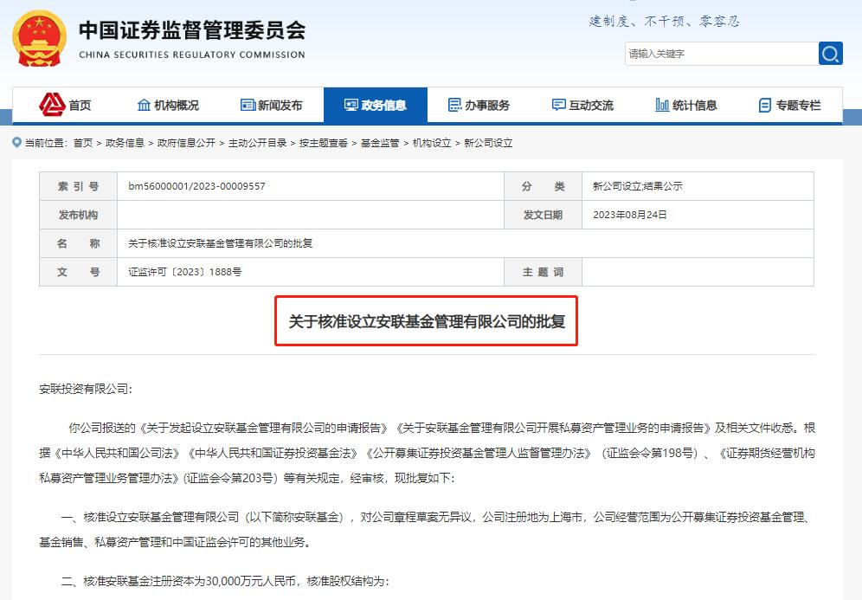Open the 机构概况 navigation tab
Viewport: 862px width, 600px height.
(x=168, y=105)
